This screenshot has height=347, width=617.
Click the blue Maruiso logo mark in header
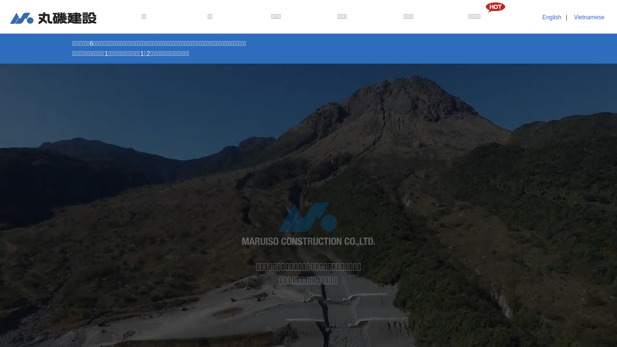(22, 18)
